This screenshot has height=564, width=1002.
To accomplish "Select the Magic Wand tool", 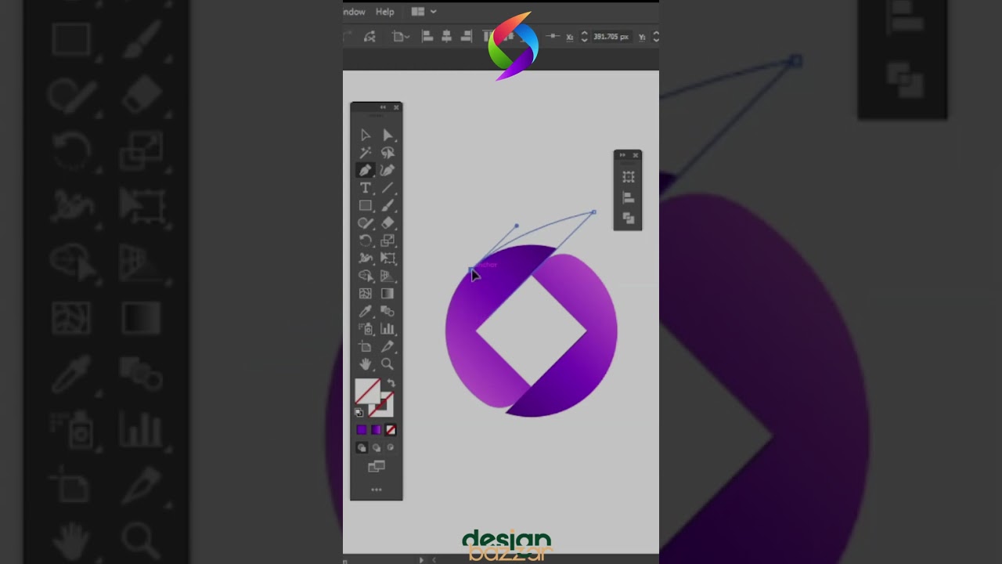I will tap(366, 153).
